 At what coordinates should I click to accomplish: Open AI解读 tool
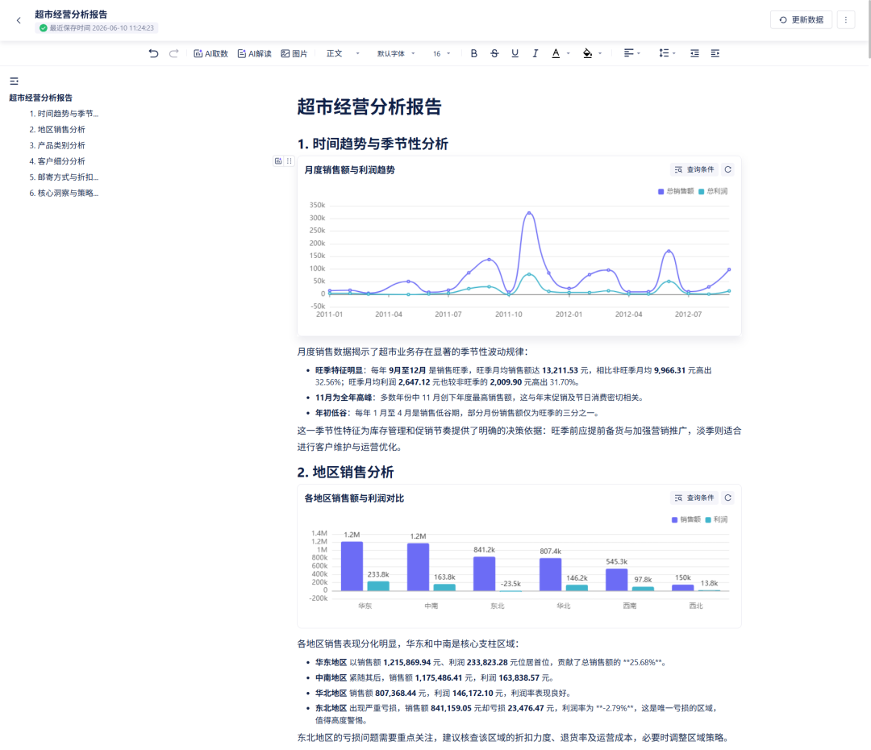point(254,53)
